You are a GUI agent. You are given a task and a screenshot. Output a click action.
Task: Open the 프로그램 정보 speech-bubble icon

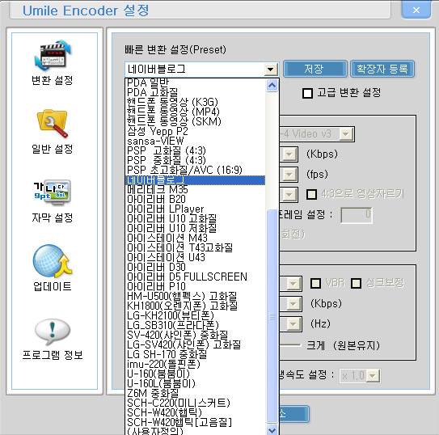(53, 332)
